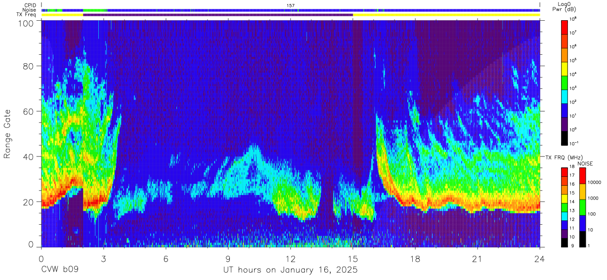Click the red top segment of the NOISE colorbar
Viewport: 607px width, 280px height.
[583, 175]
